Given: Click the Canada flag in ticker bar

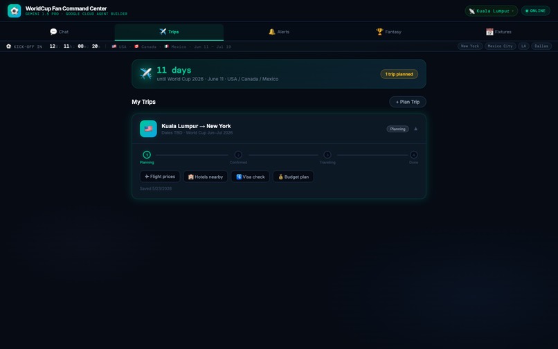Looking at the screenshot, I should 136,46.
